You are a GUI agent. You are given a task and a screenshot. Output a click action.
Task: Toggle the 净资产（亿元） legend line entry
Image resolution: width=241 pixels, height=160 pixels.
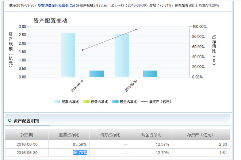156,102
